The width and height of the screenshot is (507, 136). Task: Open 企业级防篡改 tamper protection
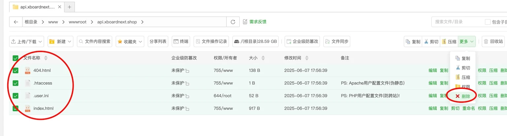click(x=302, y=41)
